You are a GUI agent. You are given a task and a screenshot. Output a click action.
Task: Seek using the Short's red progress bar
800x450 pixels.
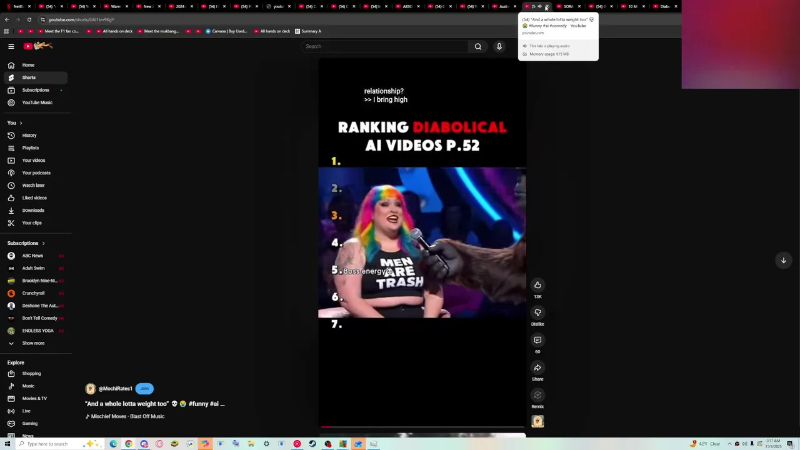tap(422, 427)
